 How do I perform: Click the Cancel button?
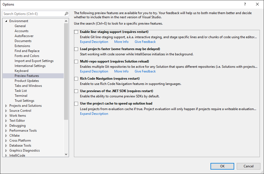(248, 166)
